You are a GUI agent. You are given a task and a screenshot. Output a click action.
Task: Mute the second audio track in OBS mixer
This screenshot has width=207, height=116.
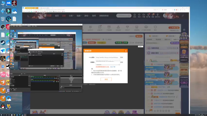[57, 82]
